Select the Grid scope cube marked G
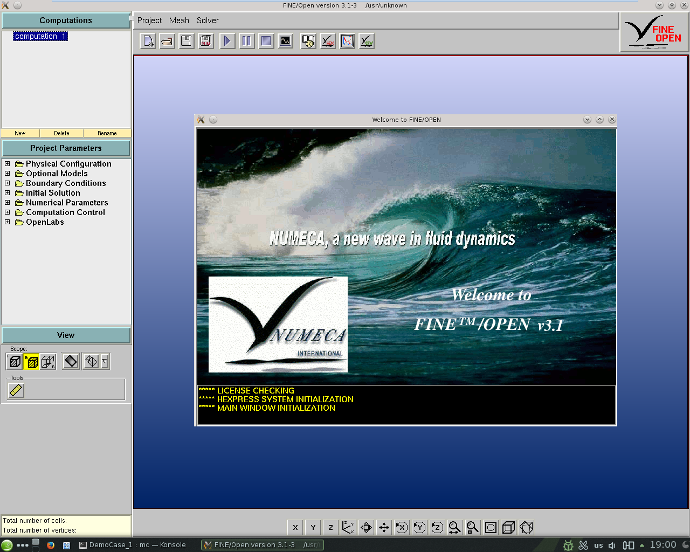This screenshot has height=552, width=690. 49,361
